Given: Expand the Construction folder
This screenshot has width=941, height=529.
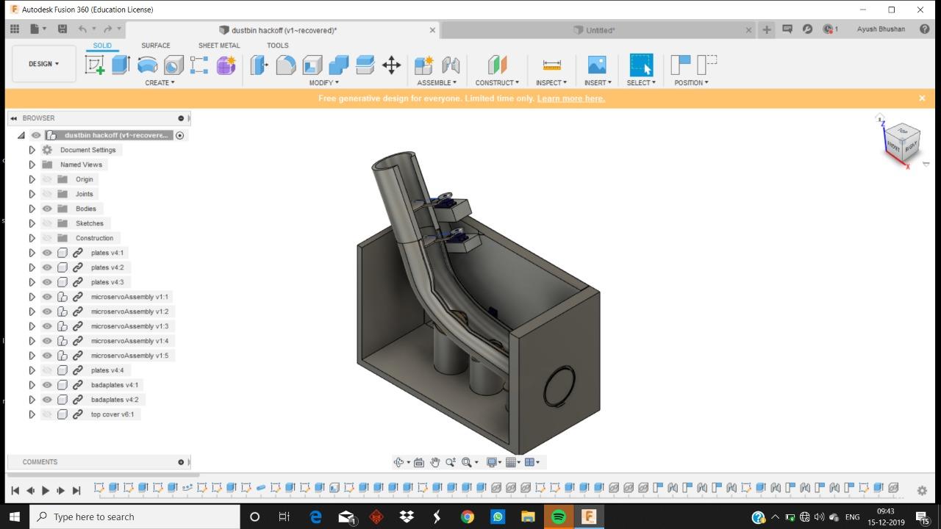Looking at the screenshot, I should (32, 238).
